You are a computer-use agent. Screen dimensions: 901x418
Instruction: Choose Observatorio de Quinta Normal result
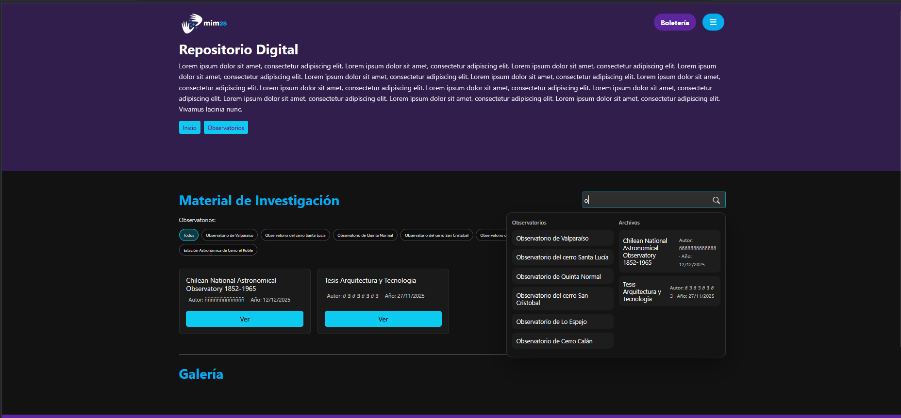click(x=563, y=276)
